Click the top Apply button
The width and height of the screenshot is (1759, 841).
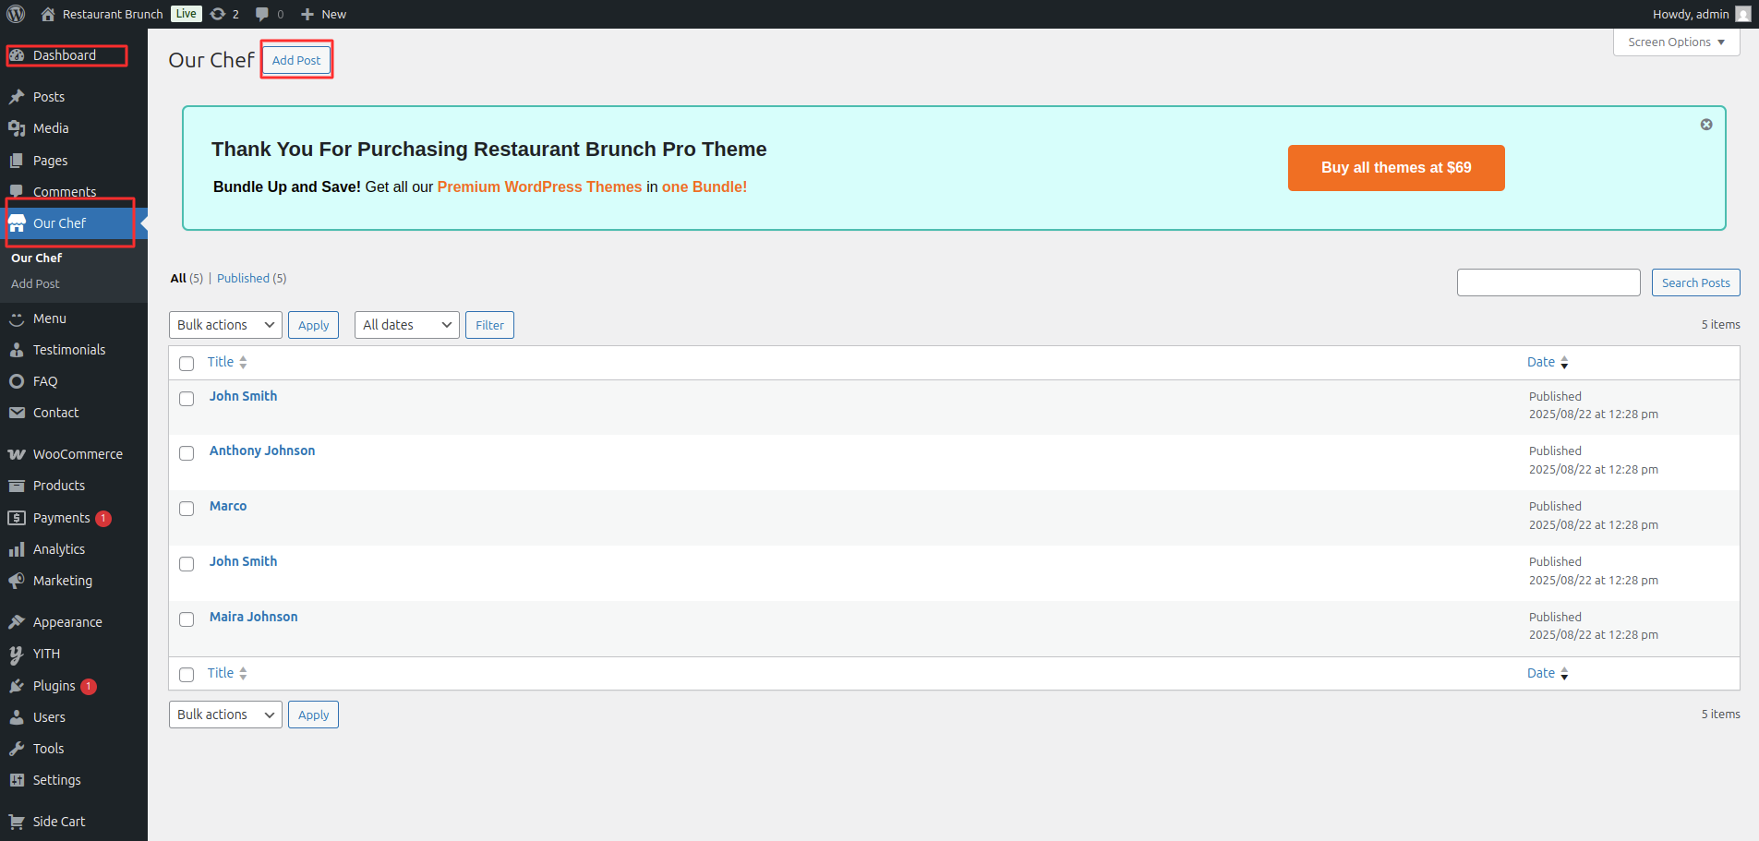[x=313, y=325]
